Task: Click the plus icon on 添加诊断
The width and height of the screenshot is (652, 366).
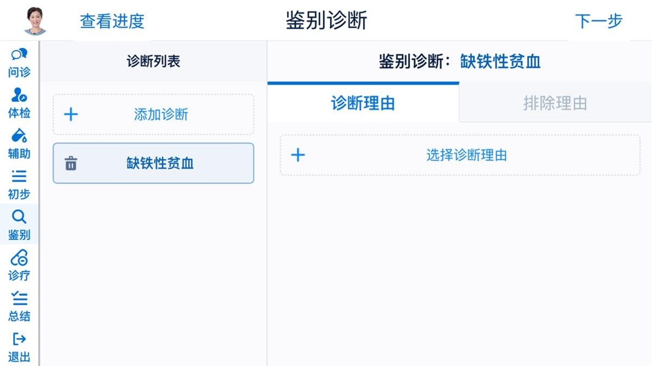Action: 71,114
